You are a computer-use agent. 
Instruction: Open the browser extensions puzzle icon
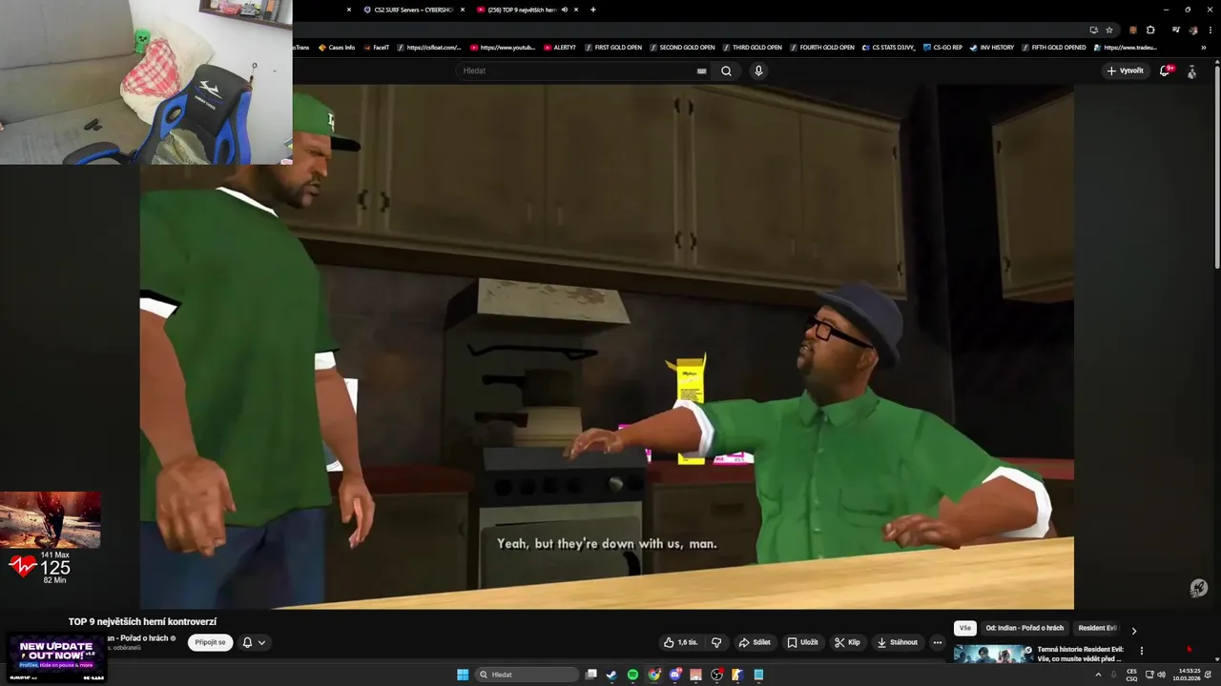1150,30
